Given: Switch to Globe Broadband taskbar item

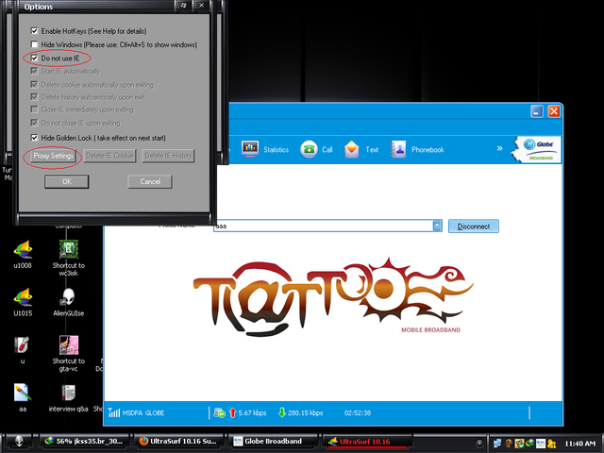Looking at the screenshot, I should click(x=274, y=442).
